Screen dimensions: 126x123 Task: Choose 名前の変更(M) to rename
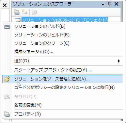tap(63, 105)
